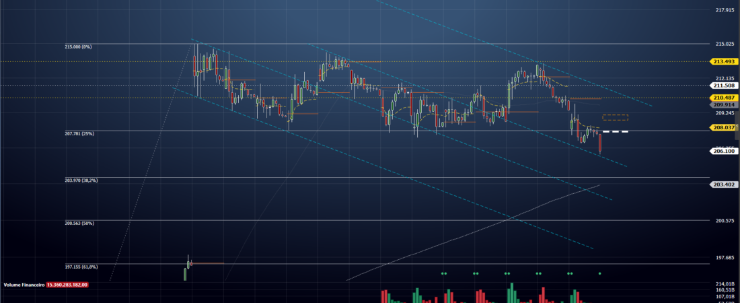Select the 215.000 (0%) Fibonacci label

click(x=78, y=47)
